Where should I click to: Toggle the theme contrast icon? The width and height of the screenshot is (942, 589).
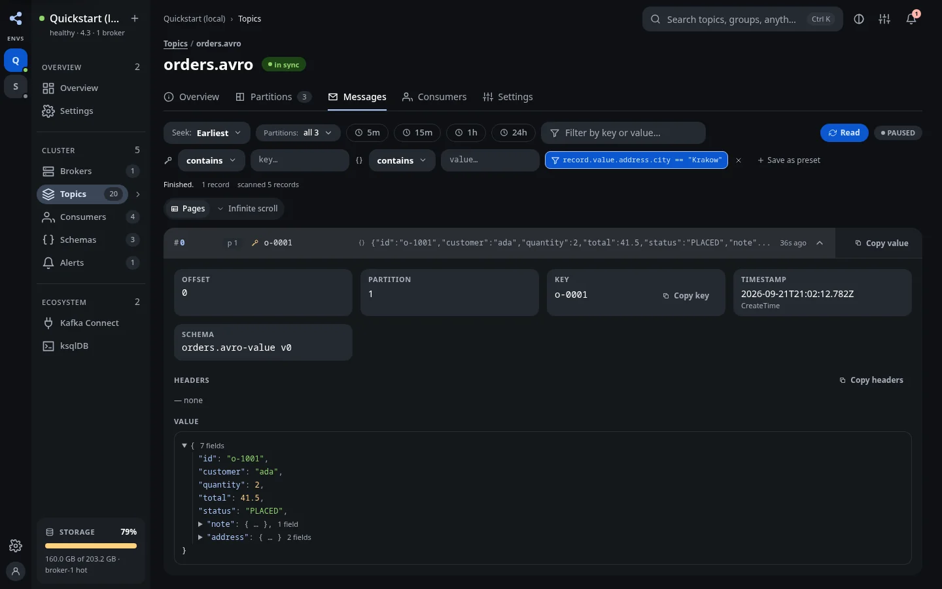(x=859, y=19)
